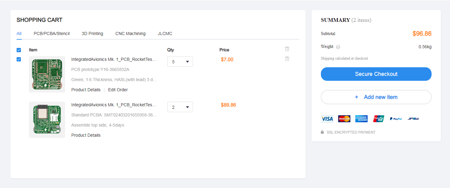The image size is (450, 188).
Task: Click the SUMMARY (2 items) heading
Action: [x=346, y=20]
